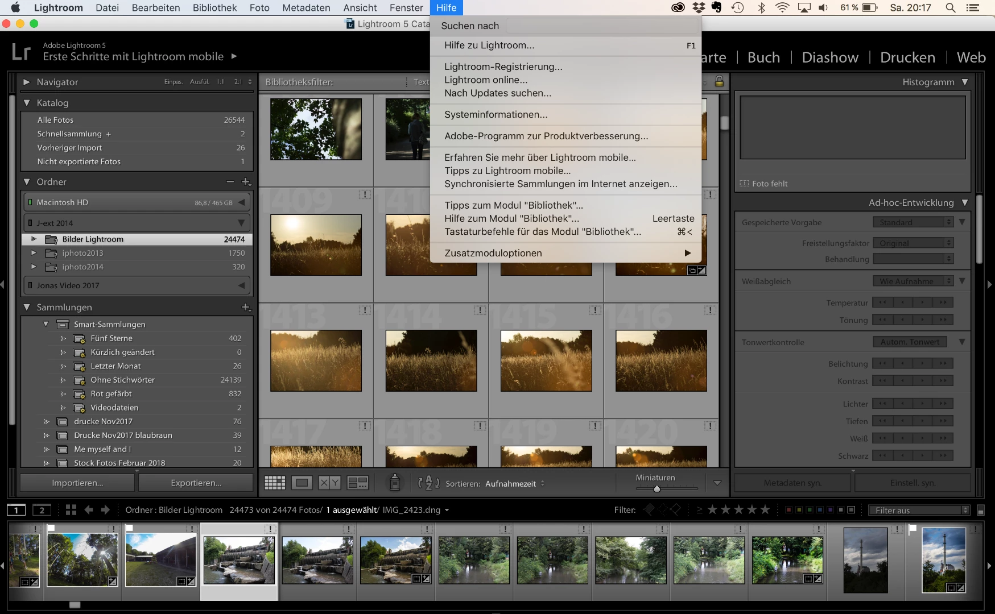995x614 pixels.
Task: Open the Freistellungsfaktor Original dropdown
Action: [913, 243]
